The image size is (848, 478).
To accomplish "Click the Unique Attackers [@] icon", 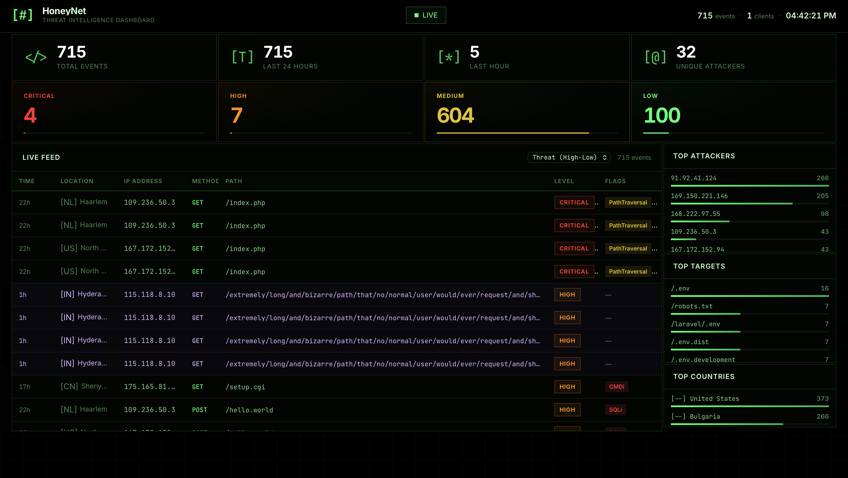I will point(655,57).
